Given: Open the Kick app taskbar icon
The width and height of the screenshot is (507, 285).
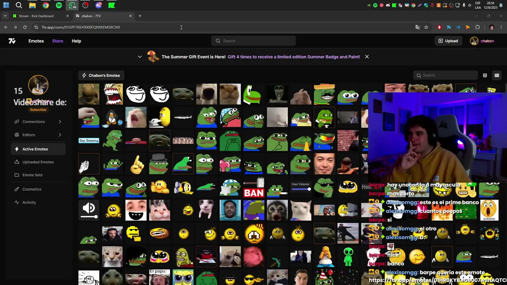Looking at the screenshot, I should (112, 5).
